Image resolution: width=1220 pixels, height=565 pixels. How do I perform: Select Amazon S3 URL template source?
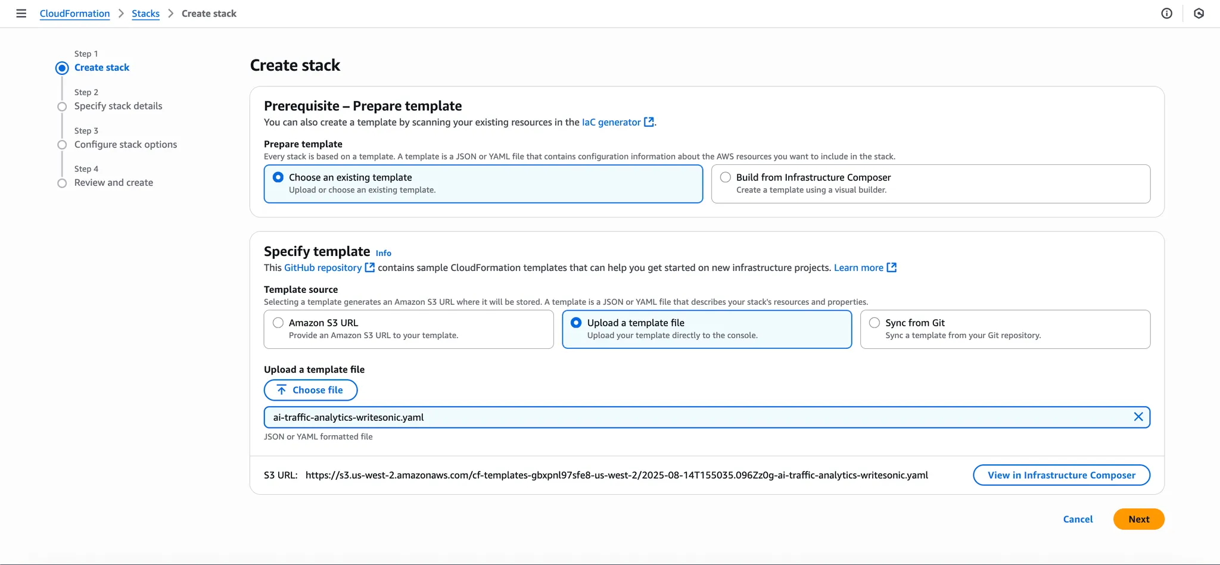coord(409,329)
